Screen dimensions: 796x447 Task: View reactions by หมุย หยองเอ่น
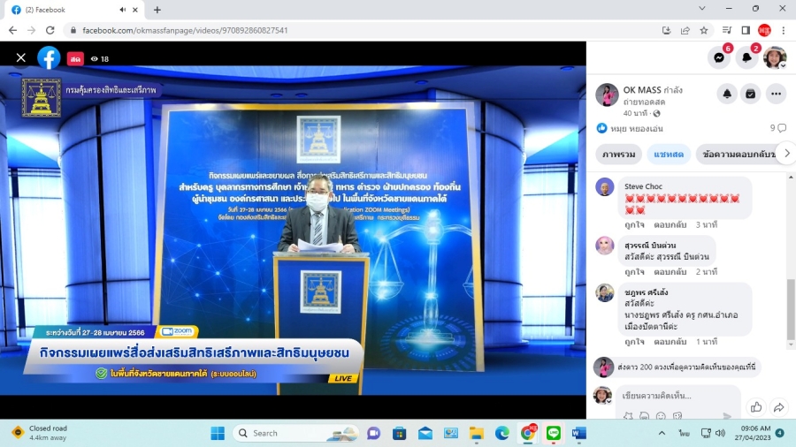click(x=636, y=129)
